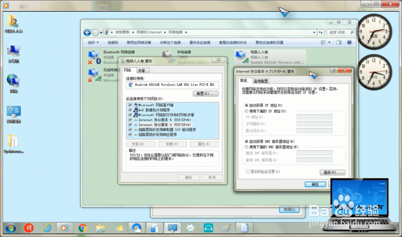Click the Windows Start orb
This screenshot has width=402, height=237.
point(10,228)
